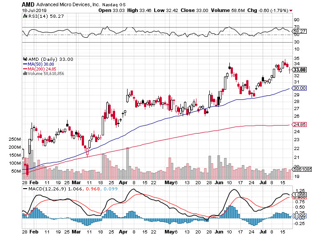Click MACD axis value -0.25
This screenshot has height=237, width=312.
300,224
